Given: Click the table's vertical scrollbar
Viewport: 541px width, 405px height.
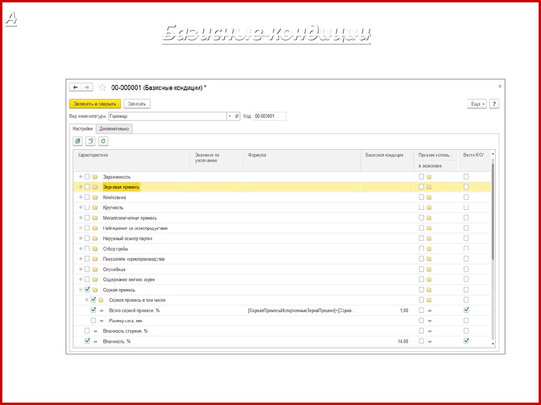Looking at the screenshot, I should 493,211.
